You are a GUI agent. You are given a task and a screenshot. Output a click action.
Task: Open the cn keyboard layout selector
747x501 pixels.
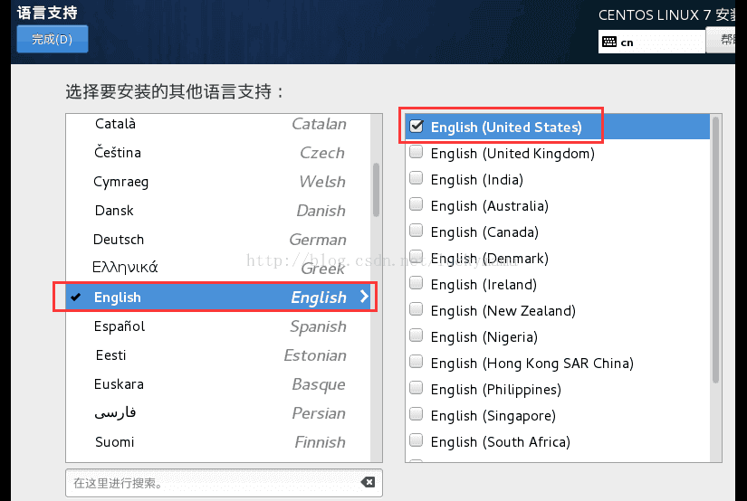click(651, 42)
